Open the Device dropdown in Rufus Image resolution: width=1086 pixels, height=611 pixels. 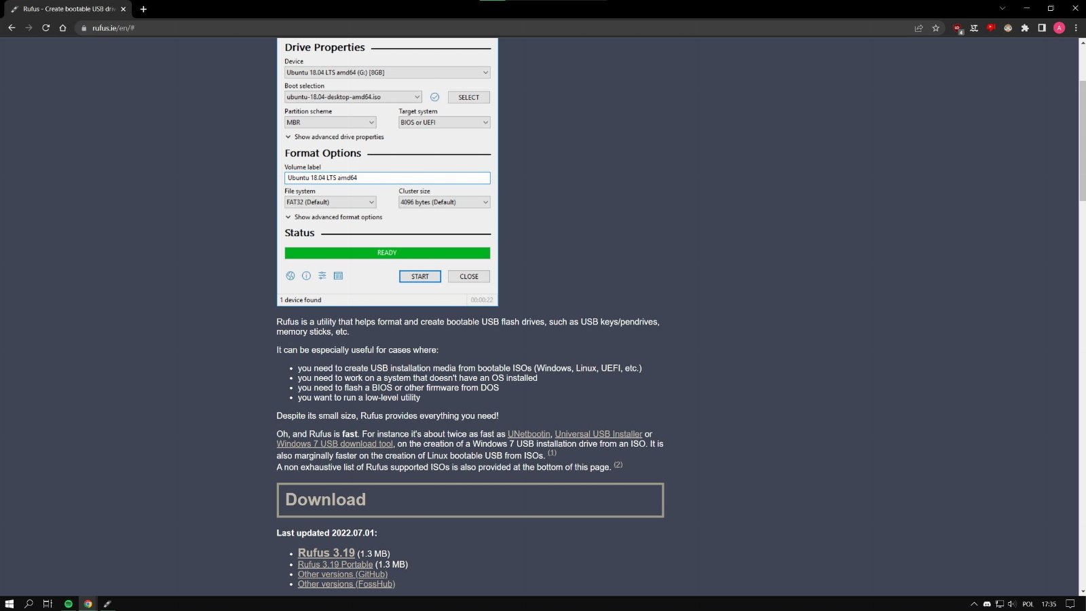[387, 73]
